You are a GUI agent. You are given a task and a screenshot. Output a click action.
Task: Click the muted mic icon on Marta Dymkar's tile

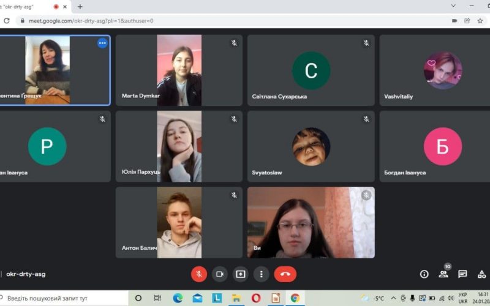tap(234, 43)
